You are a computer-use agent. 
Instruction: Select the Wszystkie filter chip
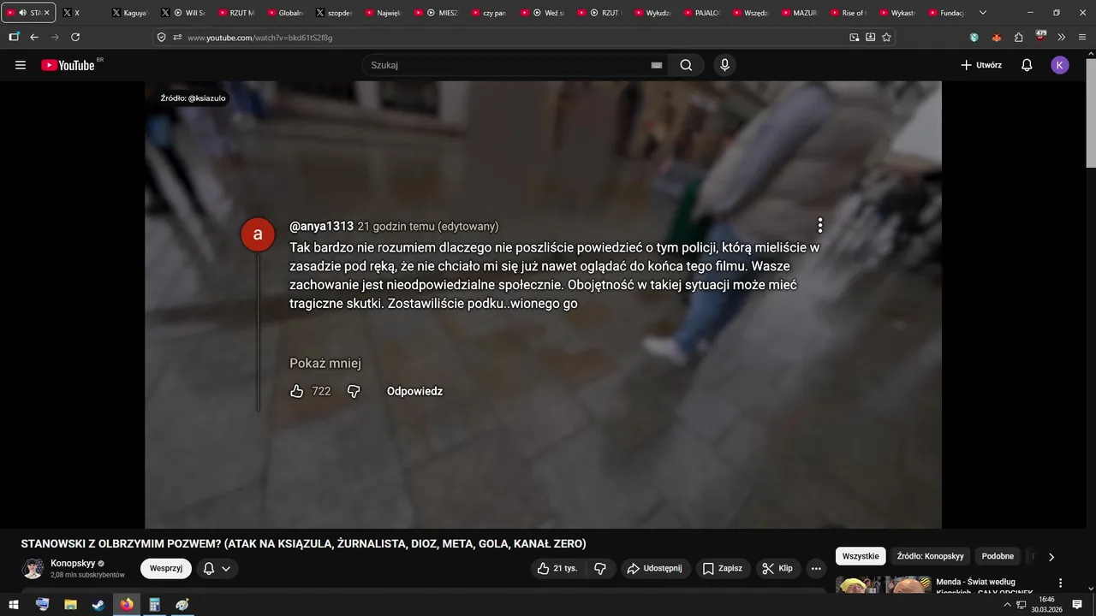[861, 556]
